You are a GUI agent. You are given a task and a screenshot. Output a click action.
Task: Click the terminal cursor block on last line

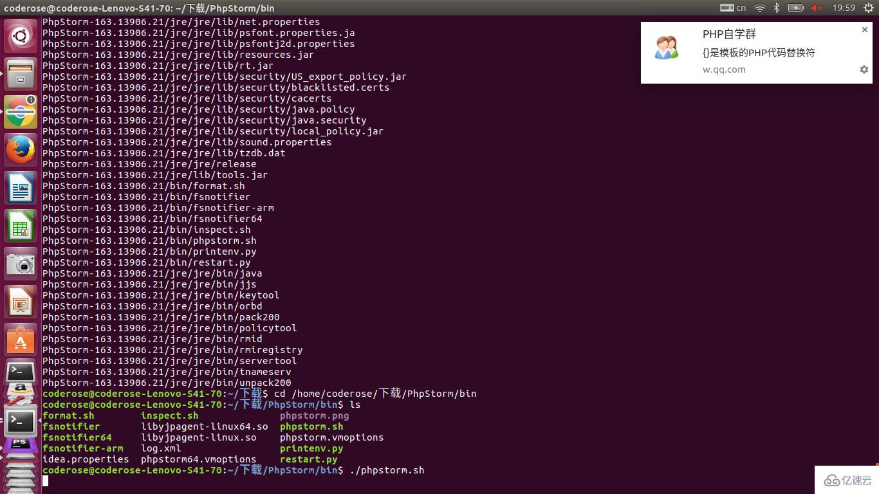[x=45, y=481]
